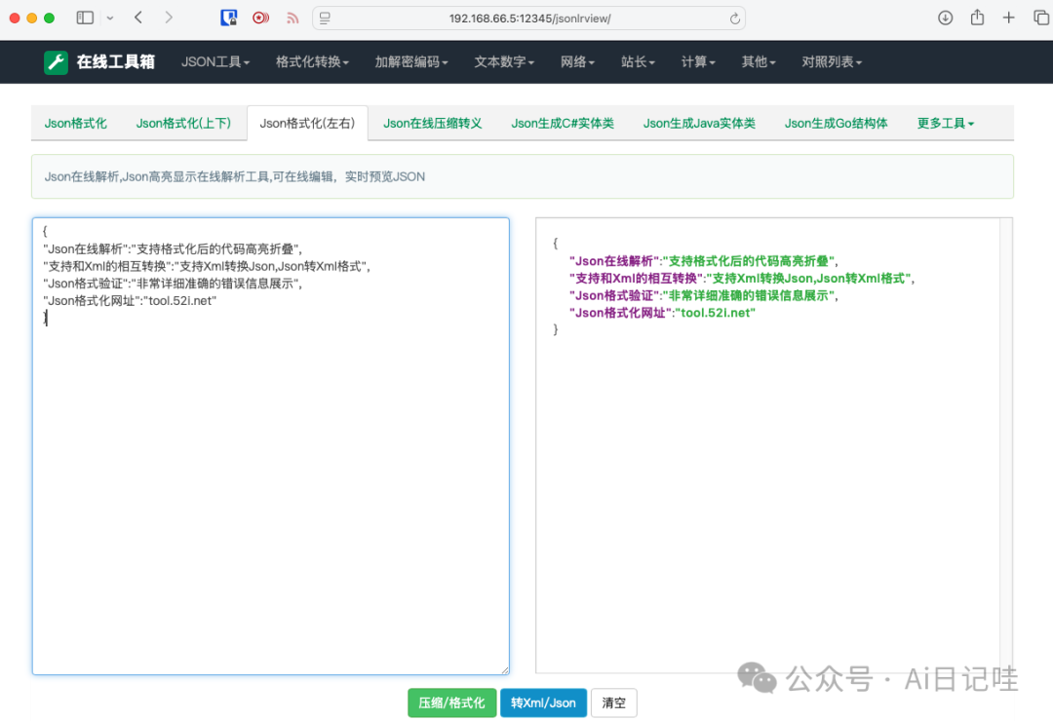This screenshot has width=1053, height=721.
Task: Click the blue 转Xml/Json button
Action: tap(543, 702)
